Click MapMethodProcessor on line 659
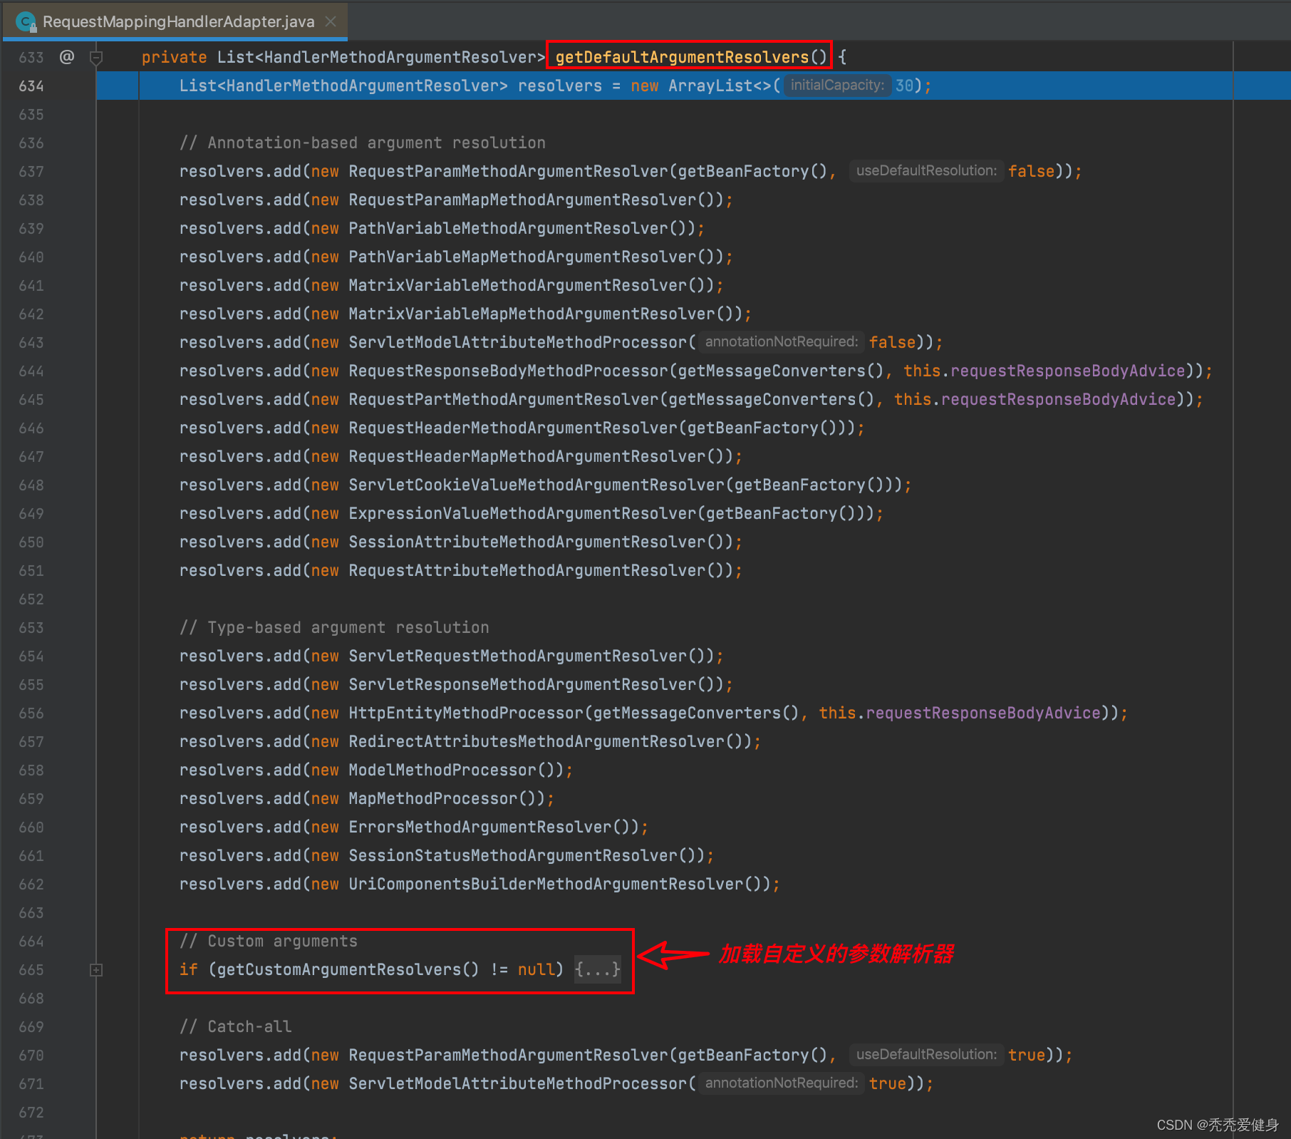The image size is (1291, 1139). point(432,798)
